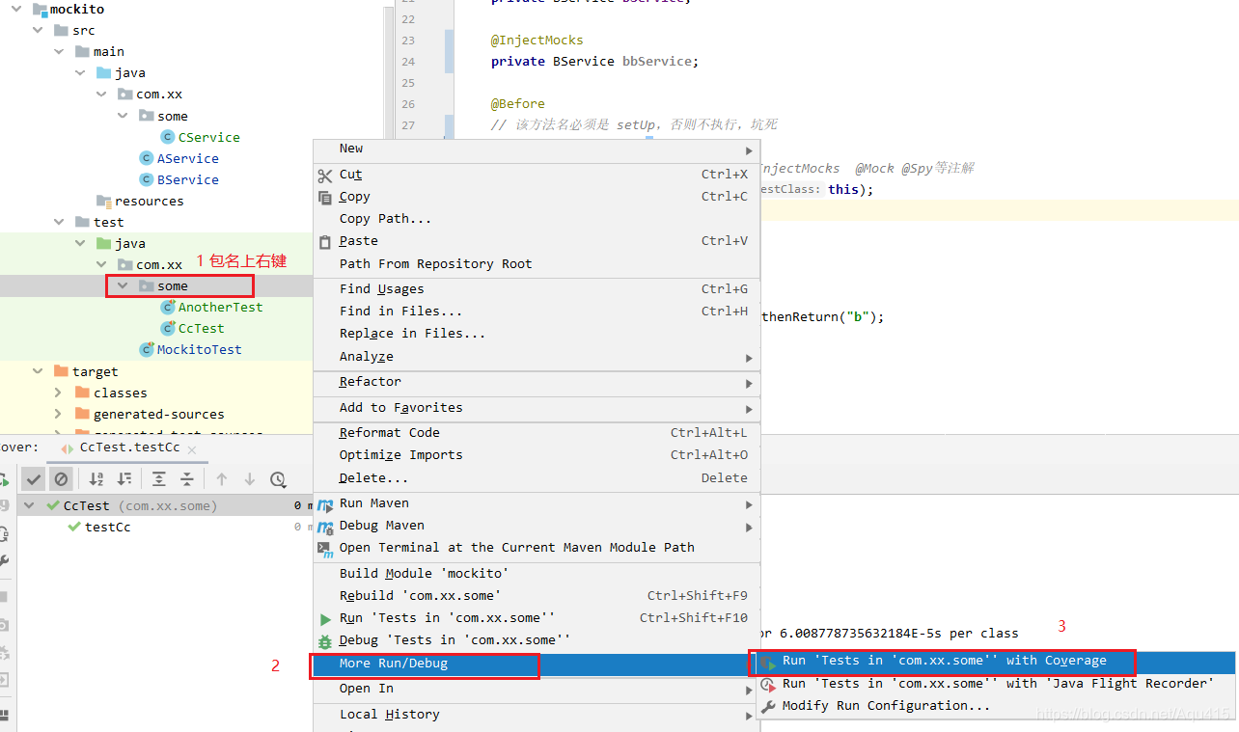
Task: Collapse the test folder node
Action: click(60, 222)
